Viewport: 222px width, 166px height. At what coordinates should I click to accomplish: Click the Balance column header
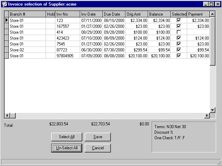point(159,14)
